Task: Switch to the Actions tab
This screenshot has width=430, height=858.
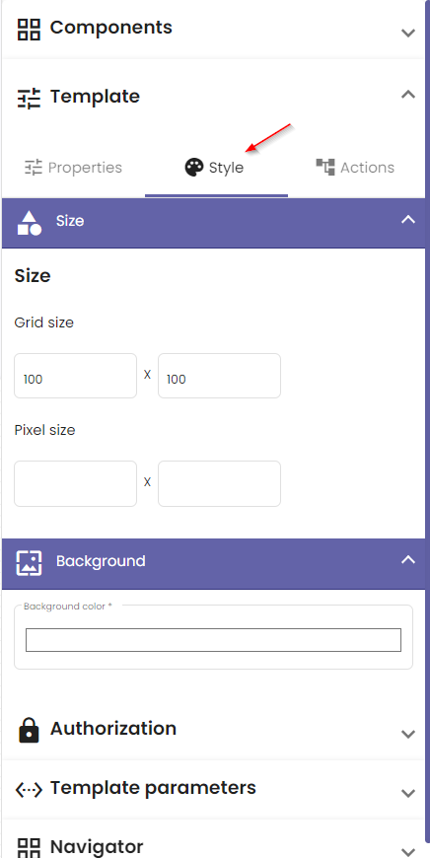Action: click(x=355, y=168)
